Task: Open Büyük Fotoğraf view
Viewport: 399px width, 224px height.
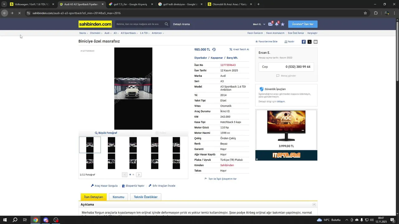Action: tap(106, 133)
